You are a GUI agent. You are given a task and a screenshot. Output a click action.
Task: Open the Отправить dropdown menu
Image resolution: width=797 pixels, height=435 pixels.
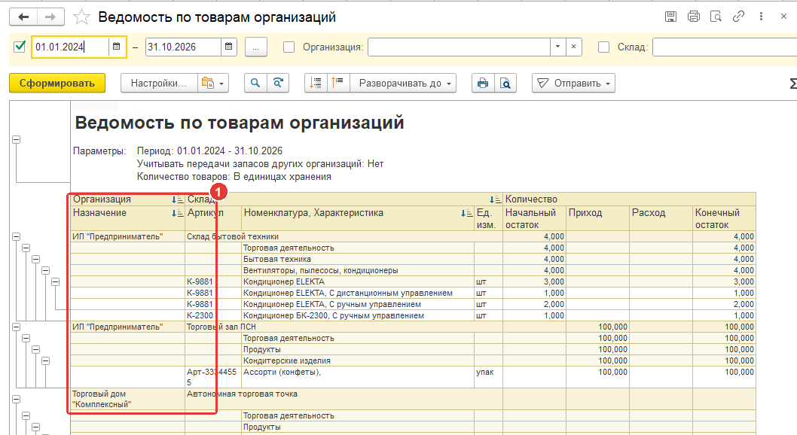tap(573, 84)
